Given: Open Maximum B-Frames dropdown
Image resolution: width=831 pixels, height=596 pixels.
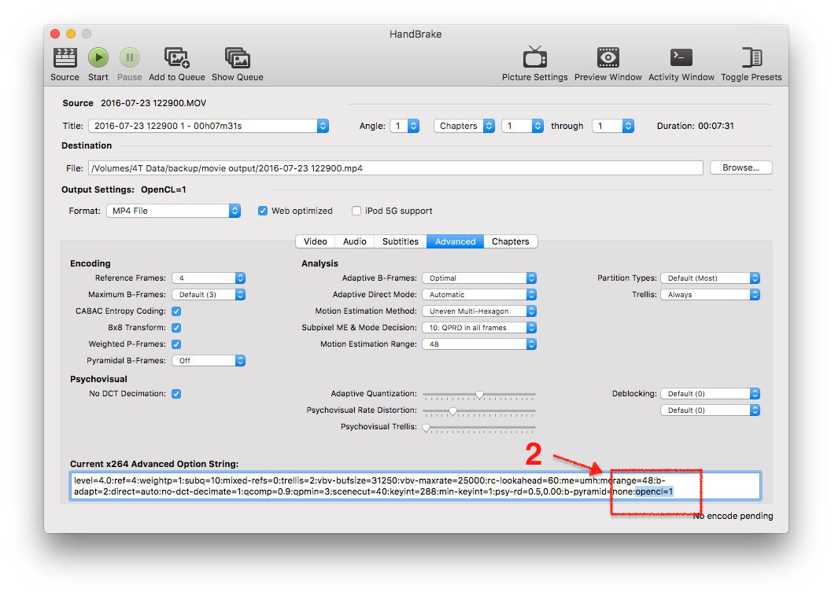Looking at the screenshot, I should coord(209,294).
